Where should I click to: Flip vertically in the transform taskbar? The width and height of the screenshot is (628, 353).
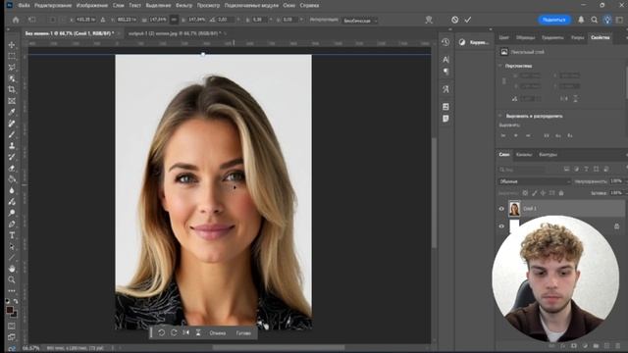198,332
